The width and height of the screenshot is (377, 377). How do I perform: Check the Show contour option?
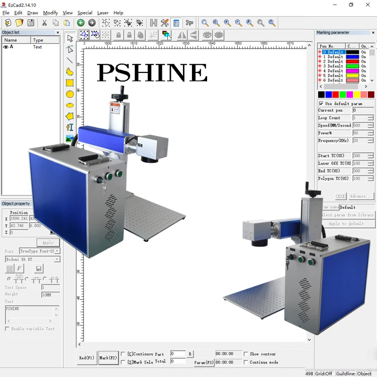[x=246, y=354]
